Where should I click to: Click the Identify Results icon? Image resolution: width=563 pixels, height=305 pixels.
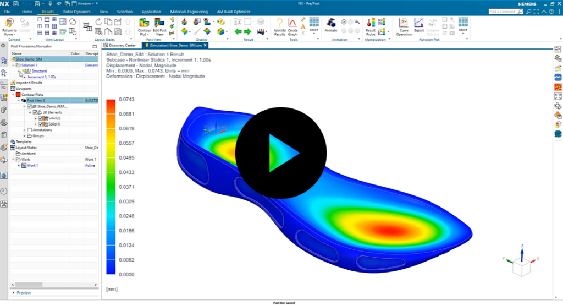point(279,23)
